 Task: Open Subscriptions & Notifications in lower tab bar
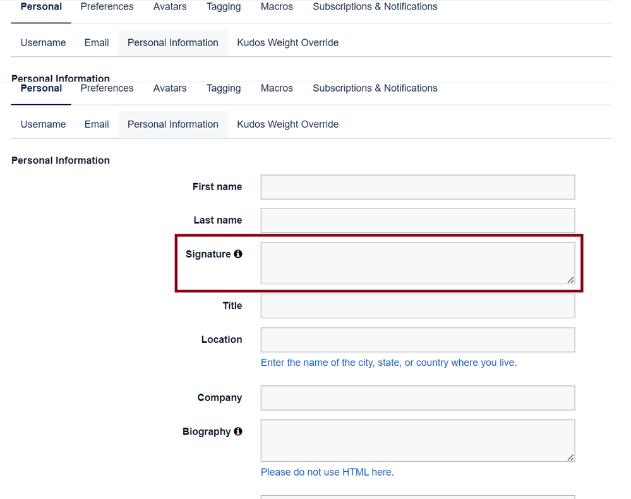pyautogui.click(x=375, y=88)
